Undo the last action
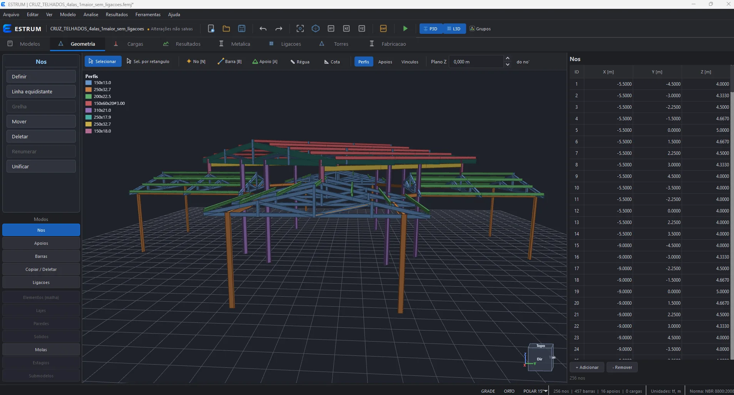This screenshot has width=734, height=395. click(x=263, y=28)
